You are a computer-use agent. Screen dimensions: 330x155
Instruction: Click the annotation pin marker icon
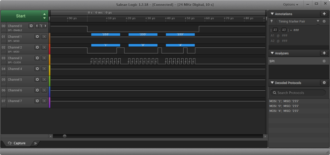(x=272, y=21)
